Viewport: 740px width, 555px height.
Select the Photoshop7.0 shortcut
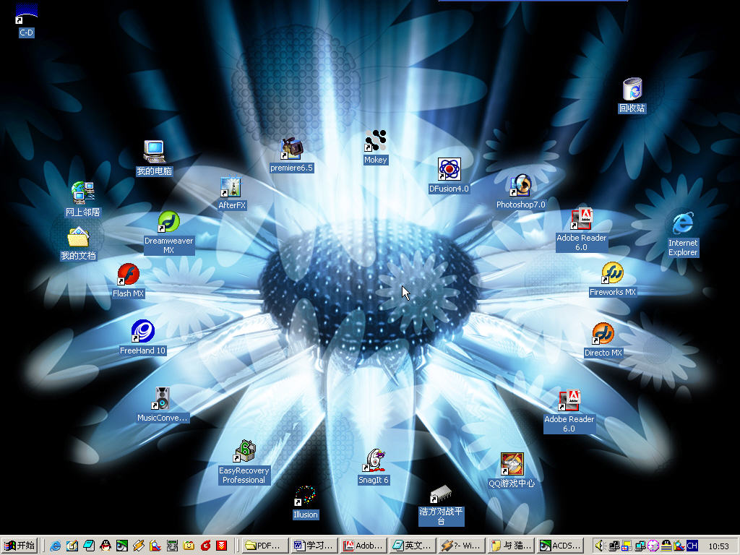[520, 192]
